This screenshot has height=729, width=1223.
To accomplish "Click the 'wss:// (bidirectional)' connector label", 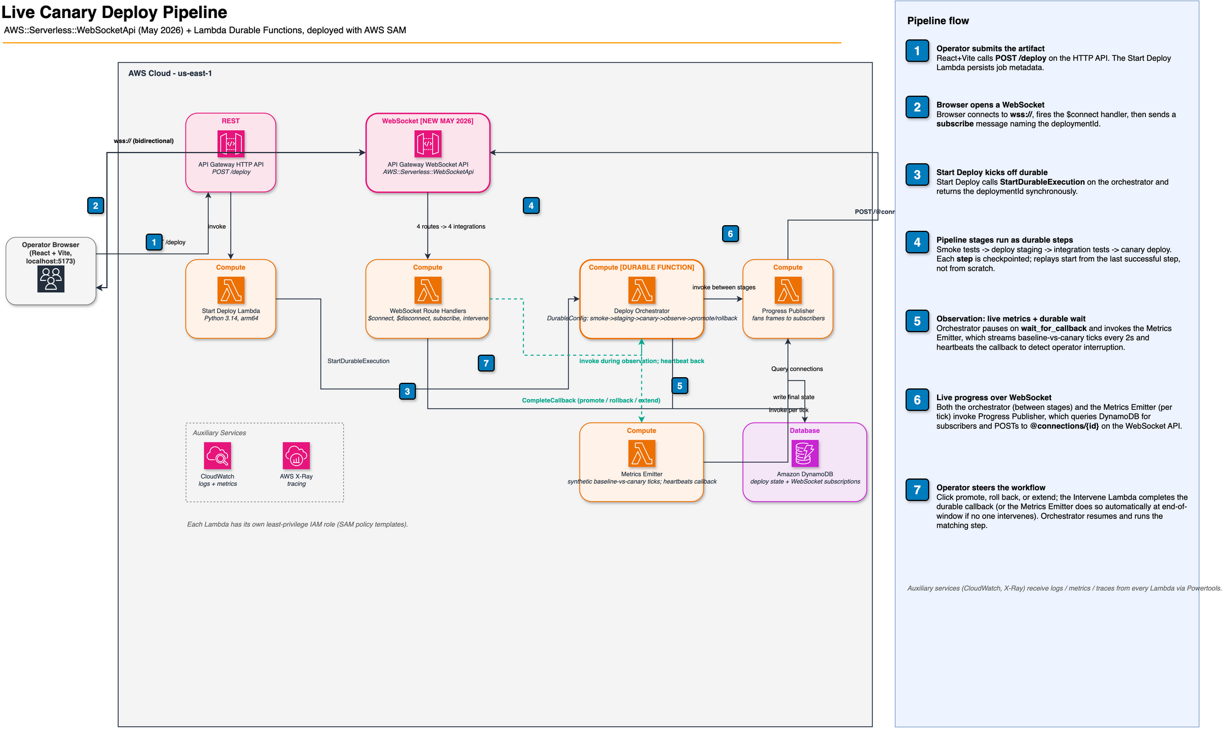I will click(144, 141).
